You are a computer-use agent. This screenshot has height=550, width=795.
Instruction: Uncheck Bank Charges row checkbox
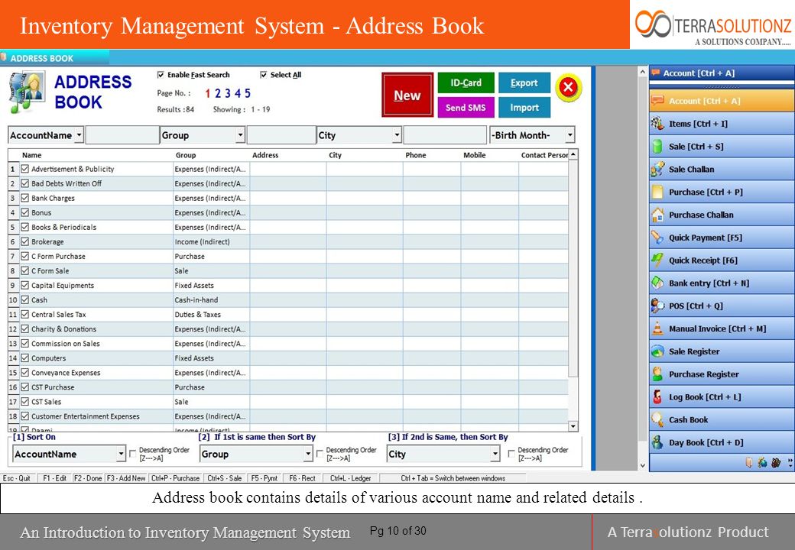point(24,198)
